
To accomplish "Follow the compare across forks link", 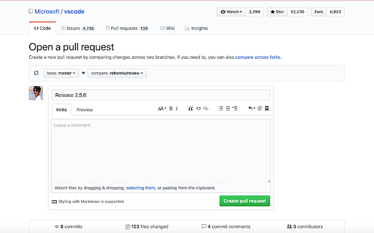I will coord(258,57).
